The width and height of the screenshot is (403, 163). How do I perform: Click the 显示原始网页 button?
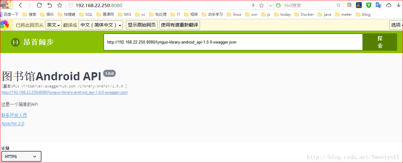142,25
